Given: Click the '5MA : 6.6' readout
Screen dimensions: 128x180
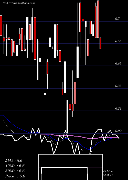Looking at the screenshot, I should (x=14, y=161).
